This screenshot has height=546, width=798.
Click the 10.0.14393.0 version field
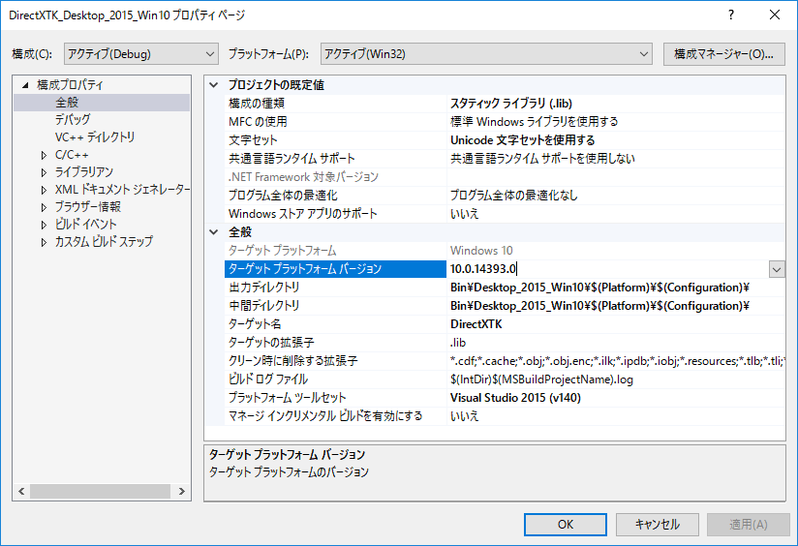(607, 269)
